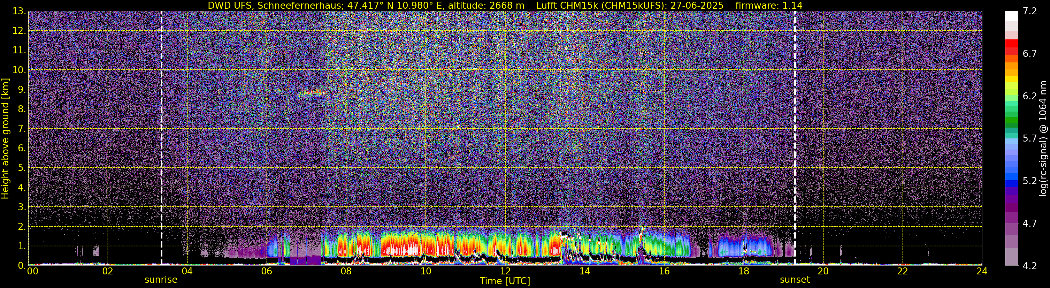Image resolution: width=1050 pixels, height=288 pixels.
Task: Click the white dashed sunset marker line
Action: tap(795, 138)
